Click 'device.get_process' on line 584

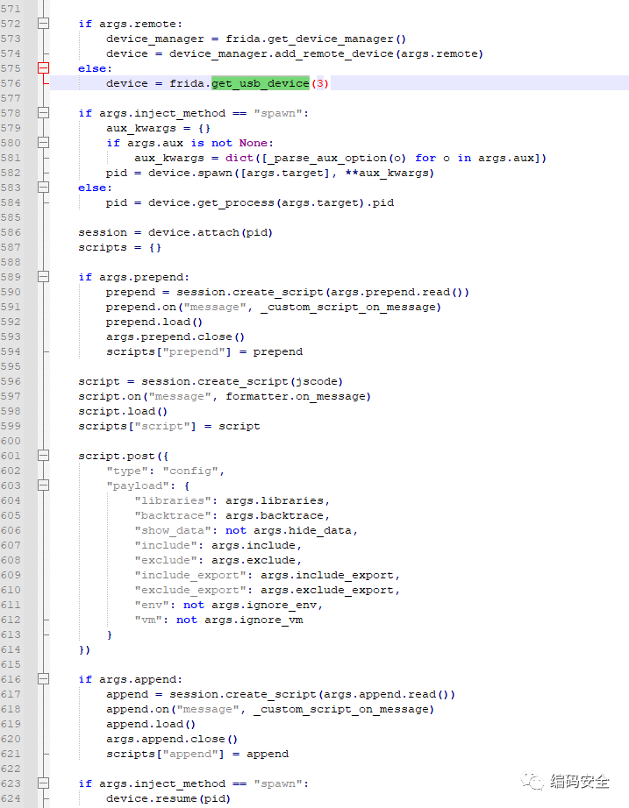(211, 203)
